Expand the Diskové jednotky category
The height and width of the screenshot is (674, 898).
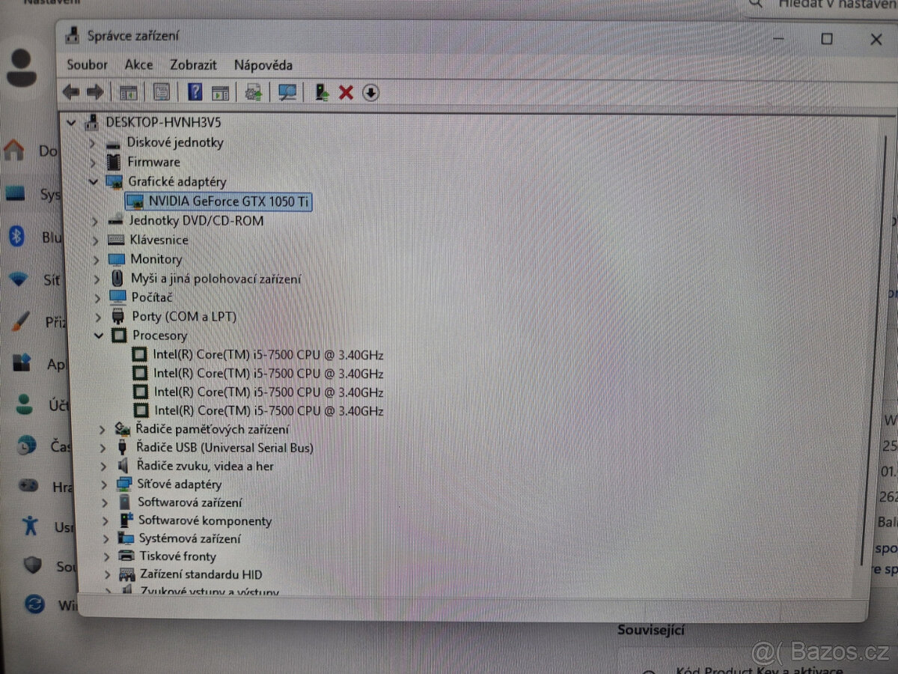tap(91, 142)
